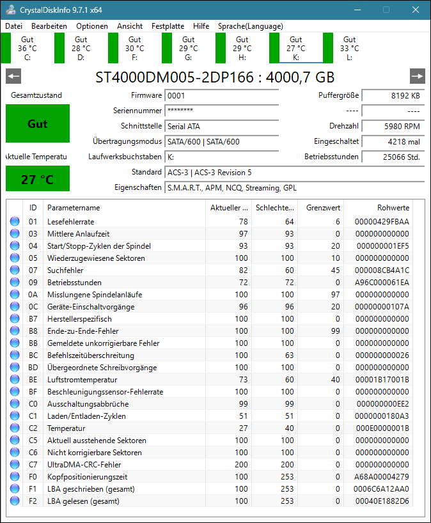431x523 pixels.
Task: Switch to drive F: tab at 30 °C
Action: pyautogui.click(x=134, y=48)
